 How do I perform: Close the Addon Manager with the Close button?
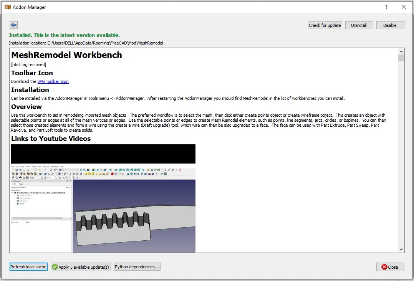tap(390, 266)
